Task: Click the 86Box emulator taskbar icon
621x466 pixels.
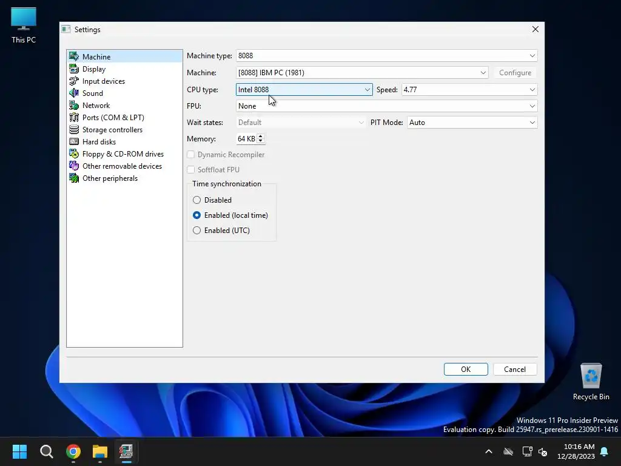Action: tap(126, 451)
